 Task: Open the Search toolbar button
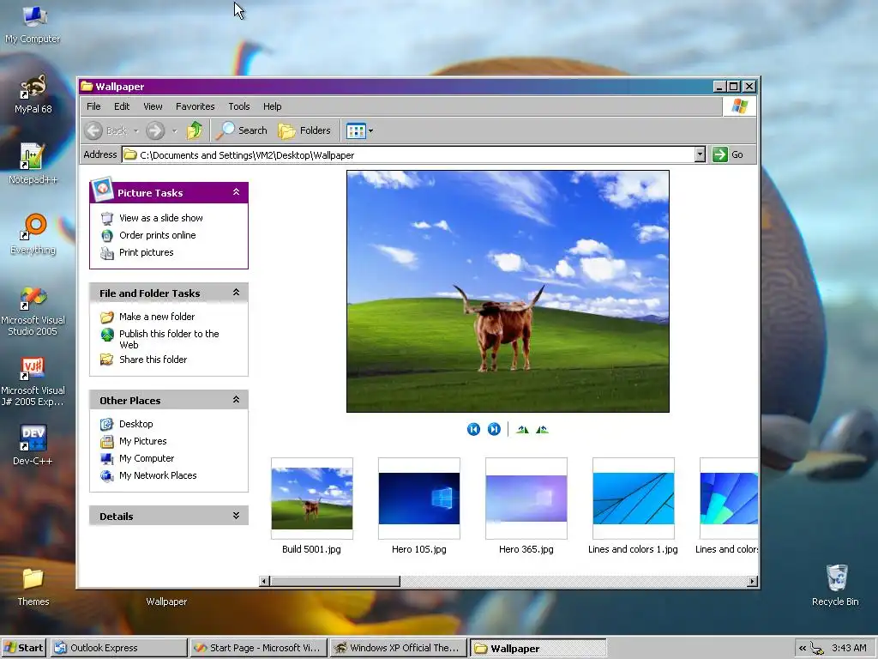click(x=242, y=130)
